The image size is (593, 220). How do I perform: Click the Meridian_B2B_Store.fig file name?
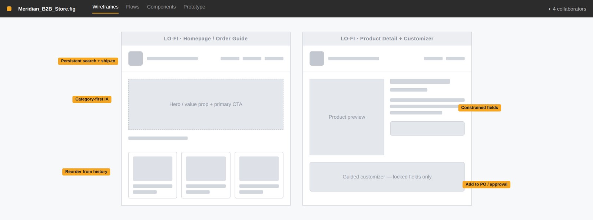coord(47,9)
